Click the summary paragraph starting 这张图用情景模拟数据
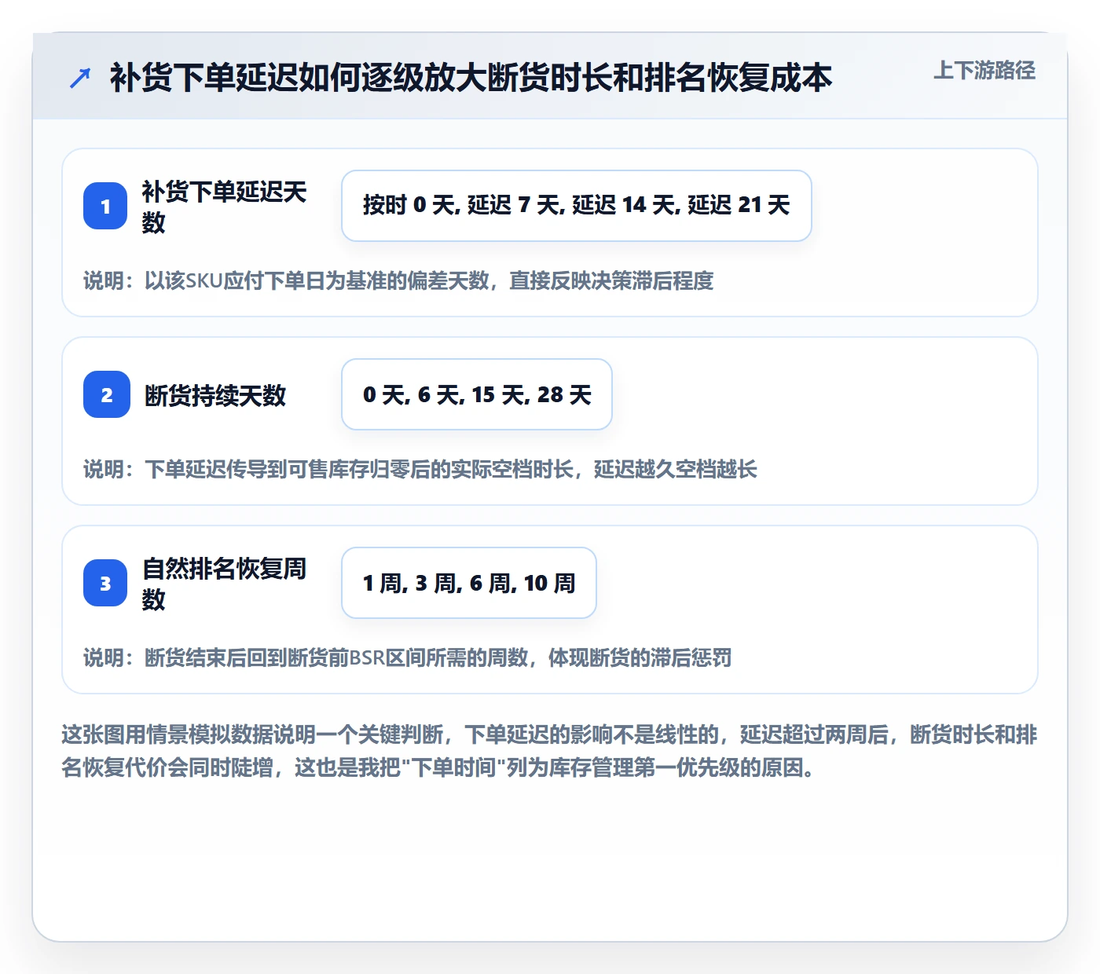Image resolution: width=1100 pixels, height=974 pixels. point(549,751)
